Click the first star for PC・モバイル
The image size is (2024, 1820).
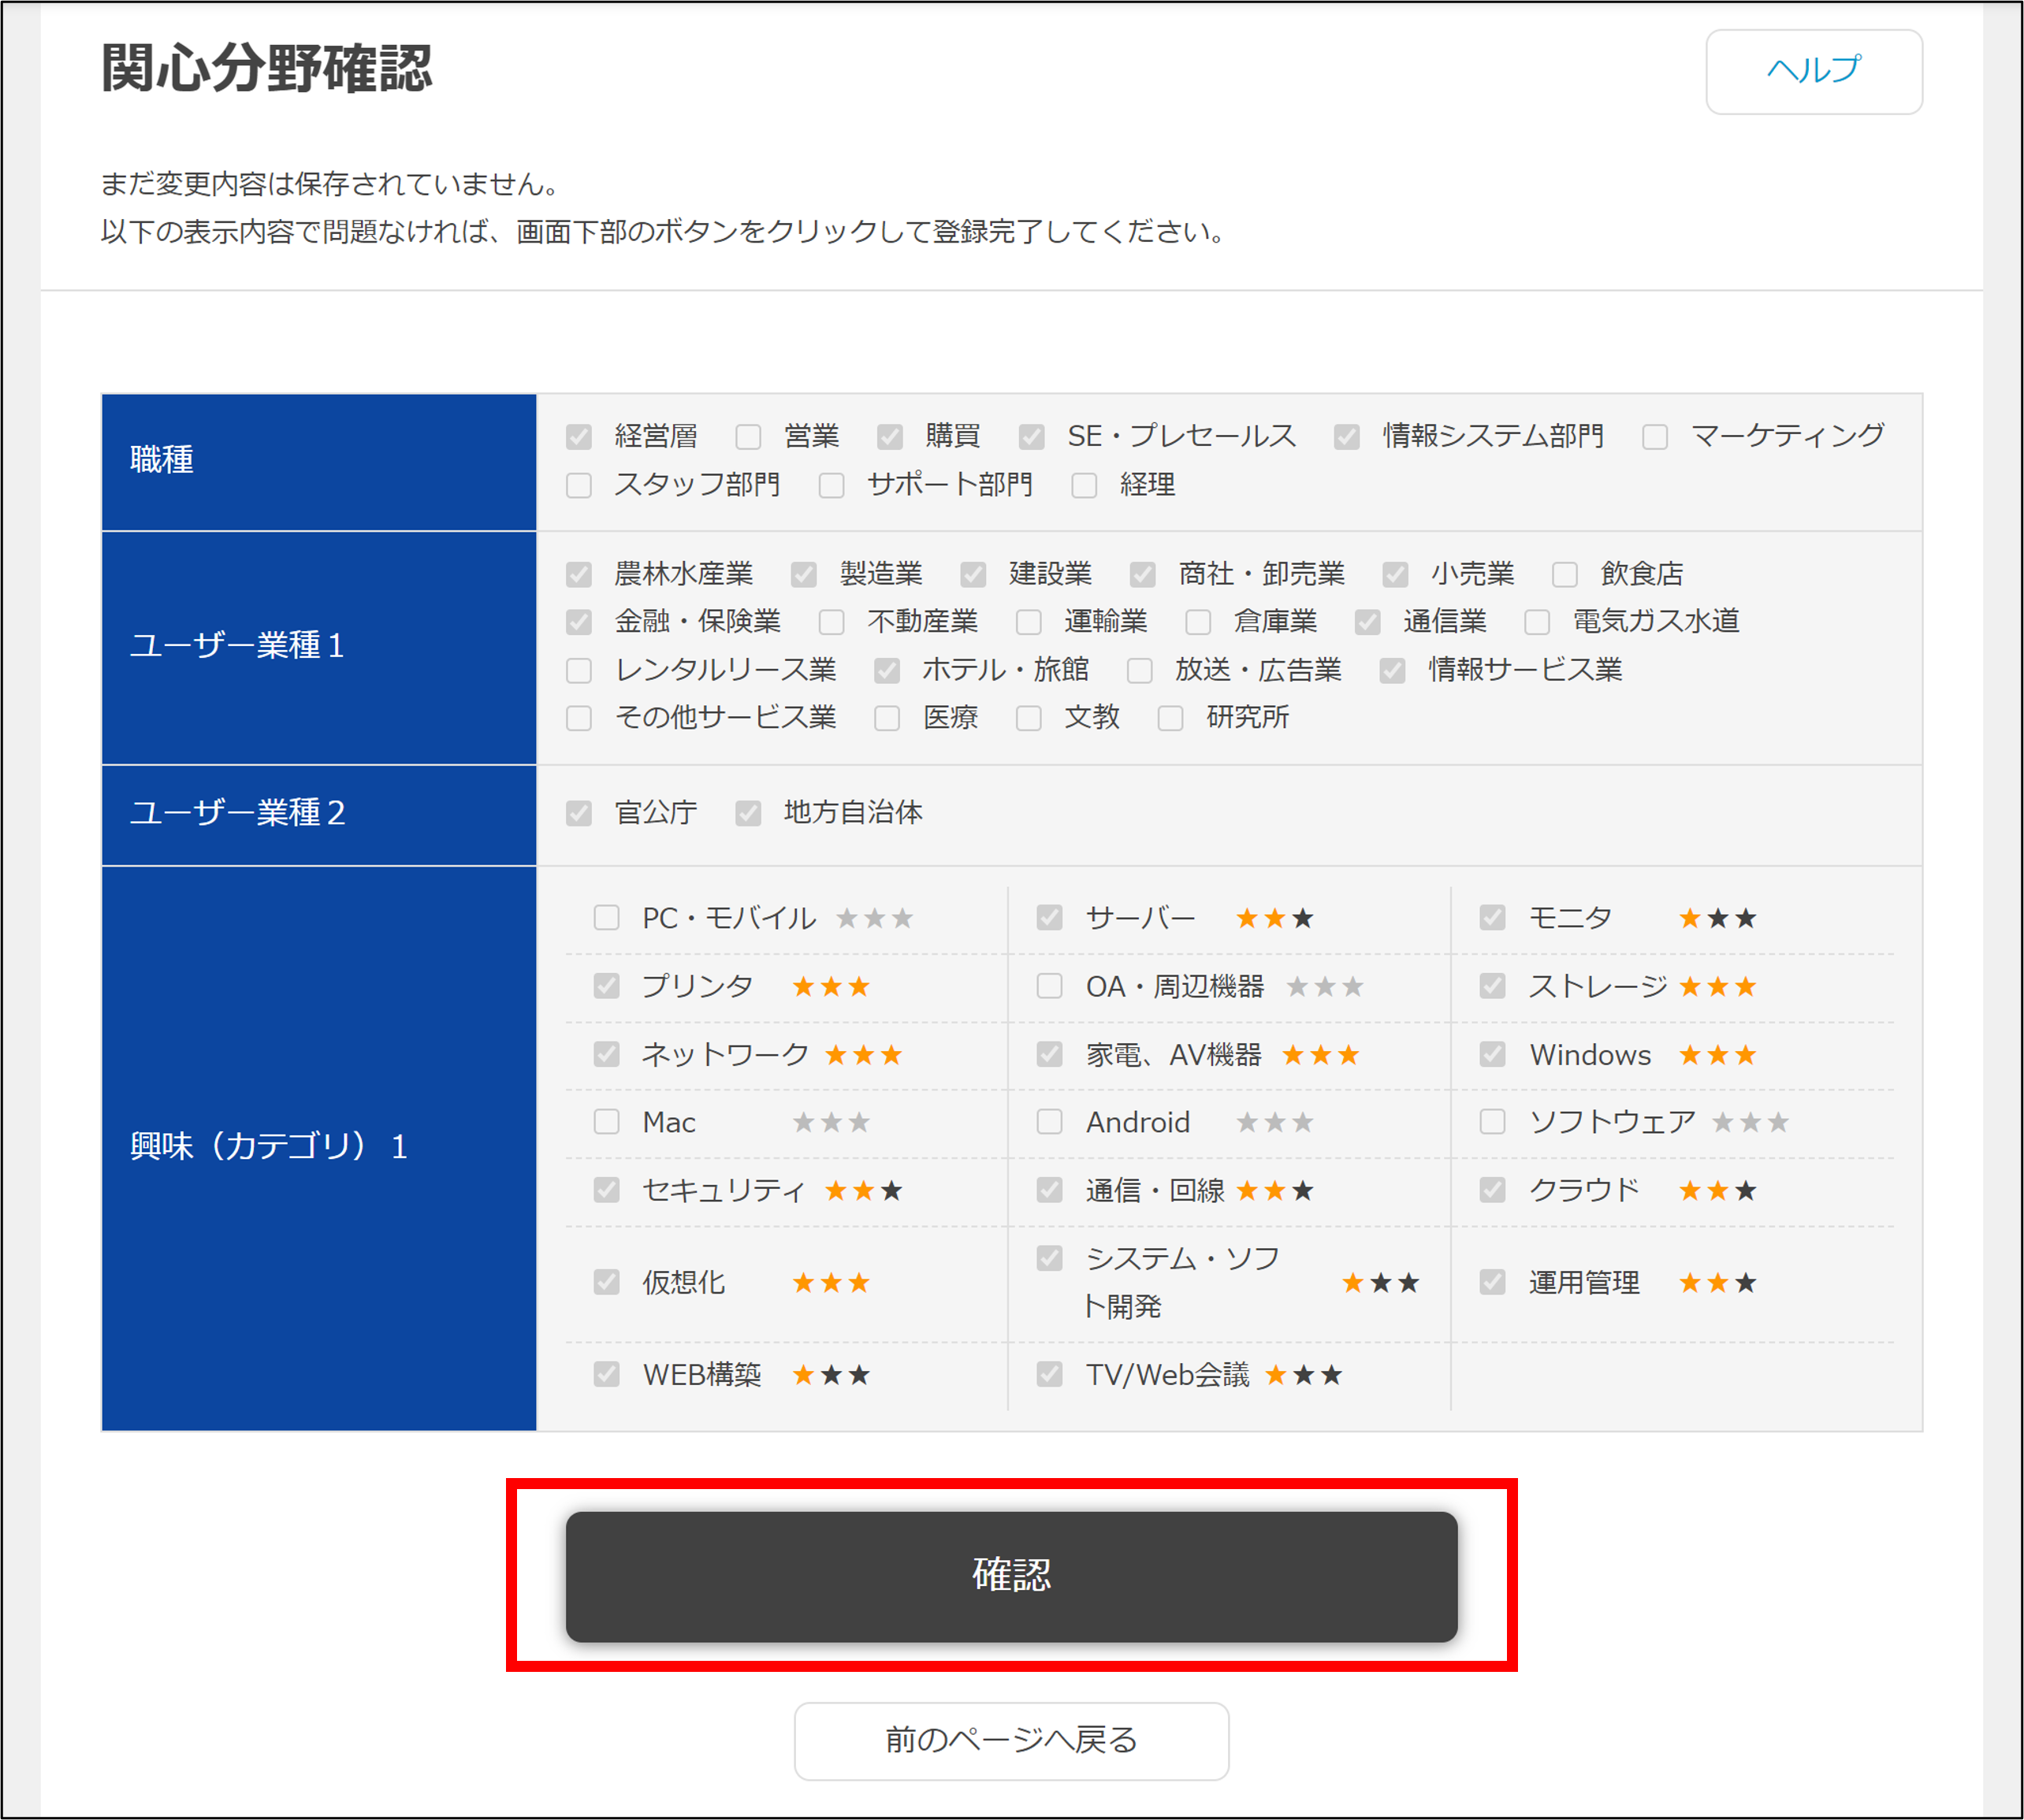click(846, 918)
